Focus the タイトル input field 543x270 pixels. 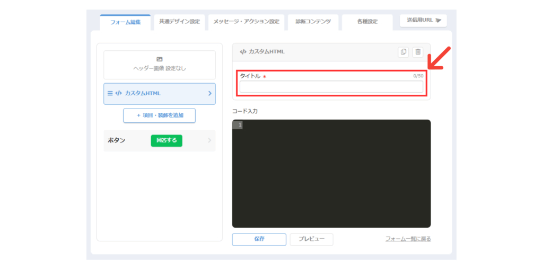pos(331,87)
